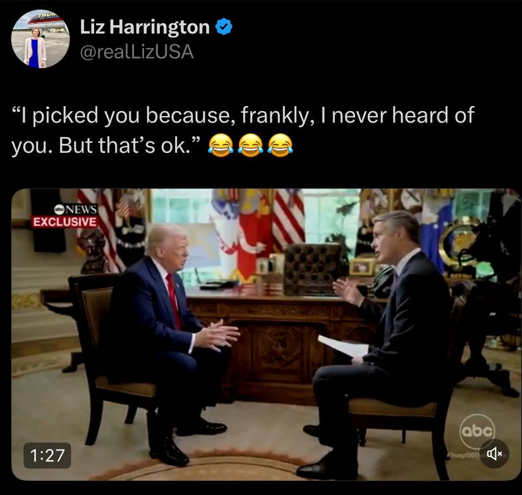
Task: Click the last laughing-crying emoji
Action: click(x=281, y=145)
